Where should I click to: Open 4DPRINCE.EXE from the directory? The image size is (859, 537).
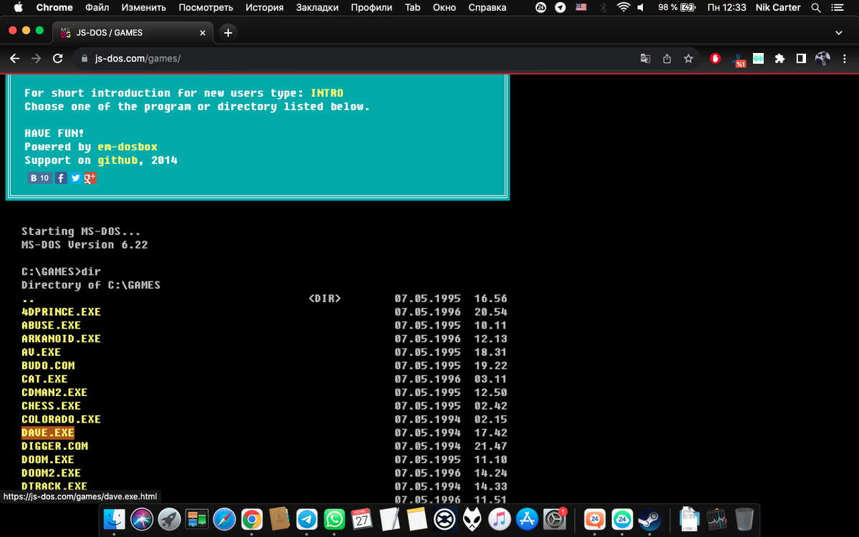[x=61, y=312]
